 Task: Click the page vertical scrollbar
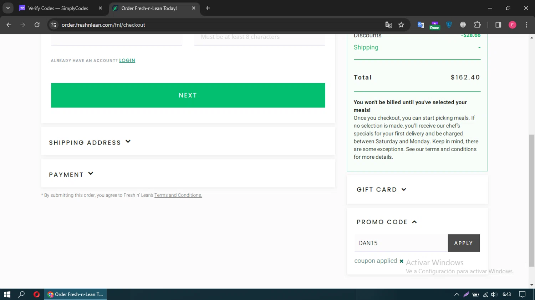click(x=532, y=200)
